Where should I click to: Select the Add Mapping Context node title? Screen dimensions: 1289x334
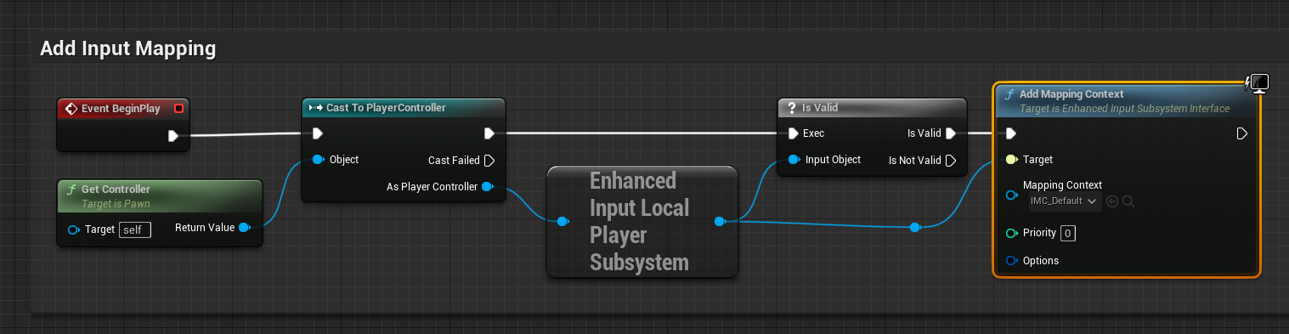(1071, 94)
